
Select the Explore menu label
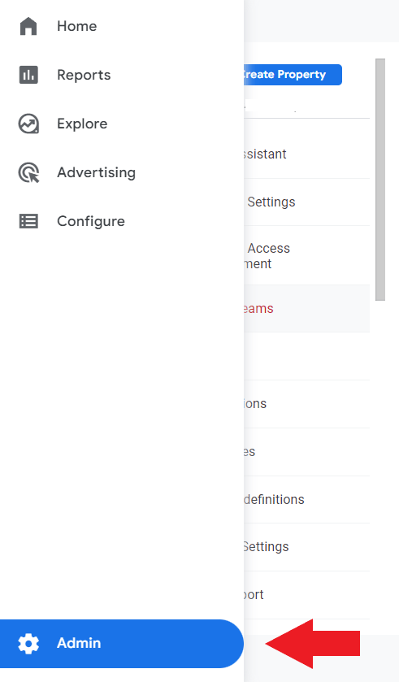(82, 124)
